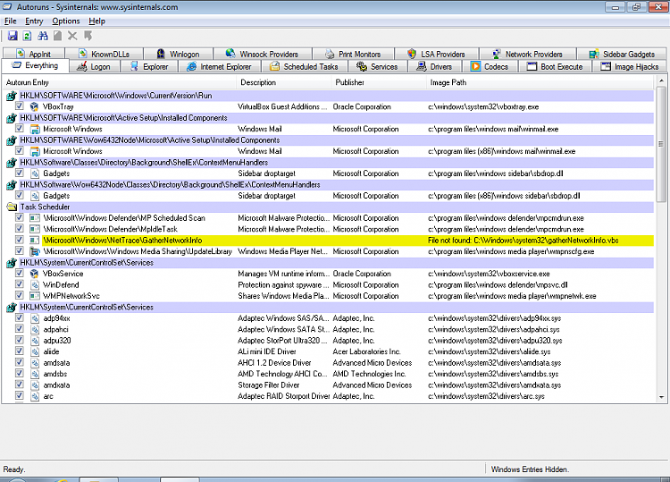Disable the VBoxService entry checkbox
This screenshot has width=670, height=482.
[20, 273]
